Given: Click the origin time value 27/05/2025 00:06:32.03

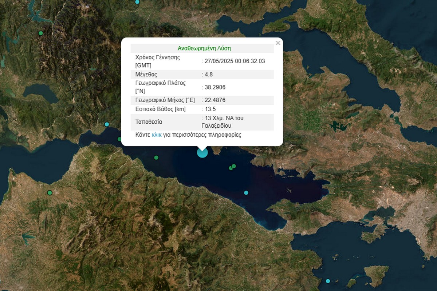Looking at the screenshot, I should (x=234, y=61).
